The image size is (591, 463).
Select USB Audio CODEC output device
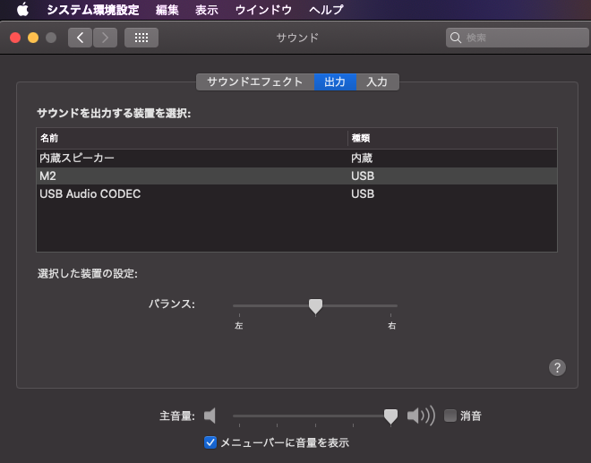[x=90, y=193]
